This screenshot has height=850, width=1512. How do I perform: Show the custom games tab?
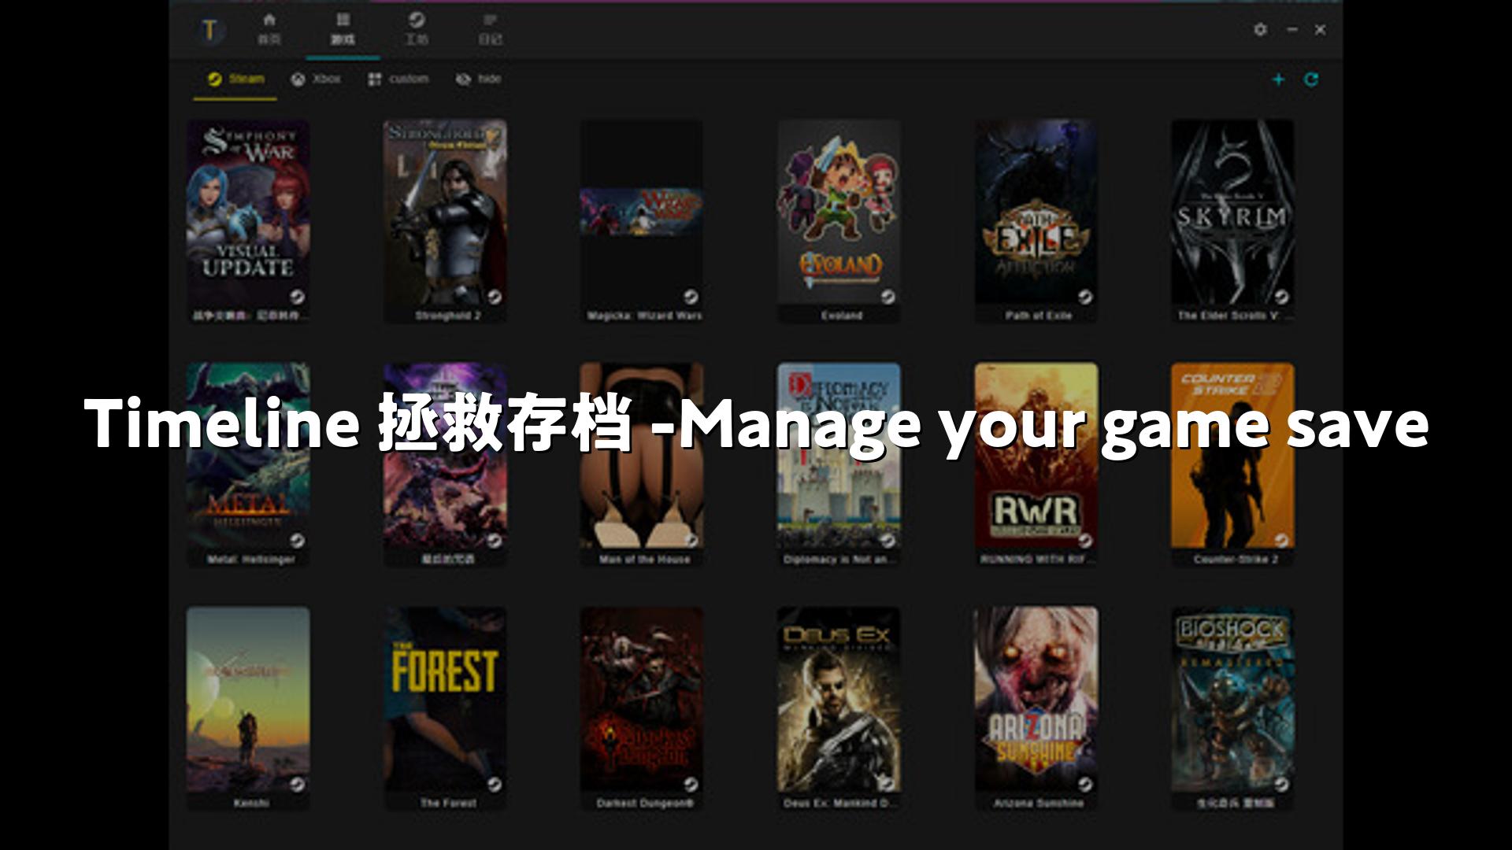pyautogui.click(x=398, y=79)
